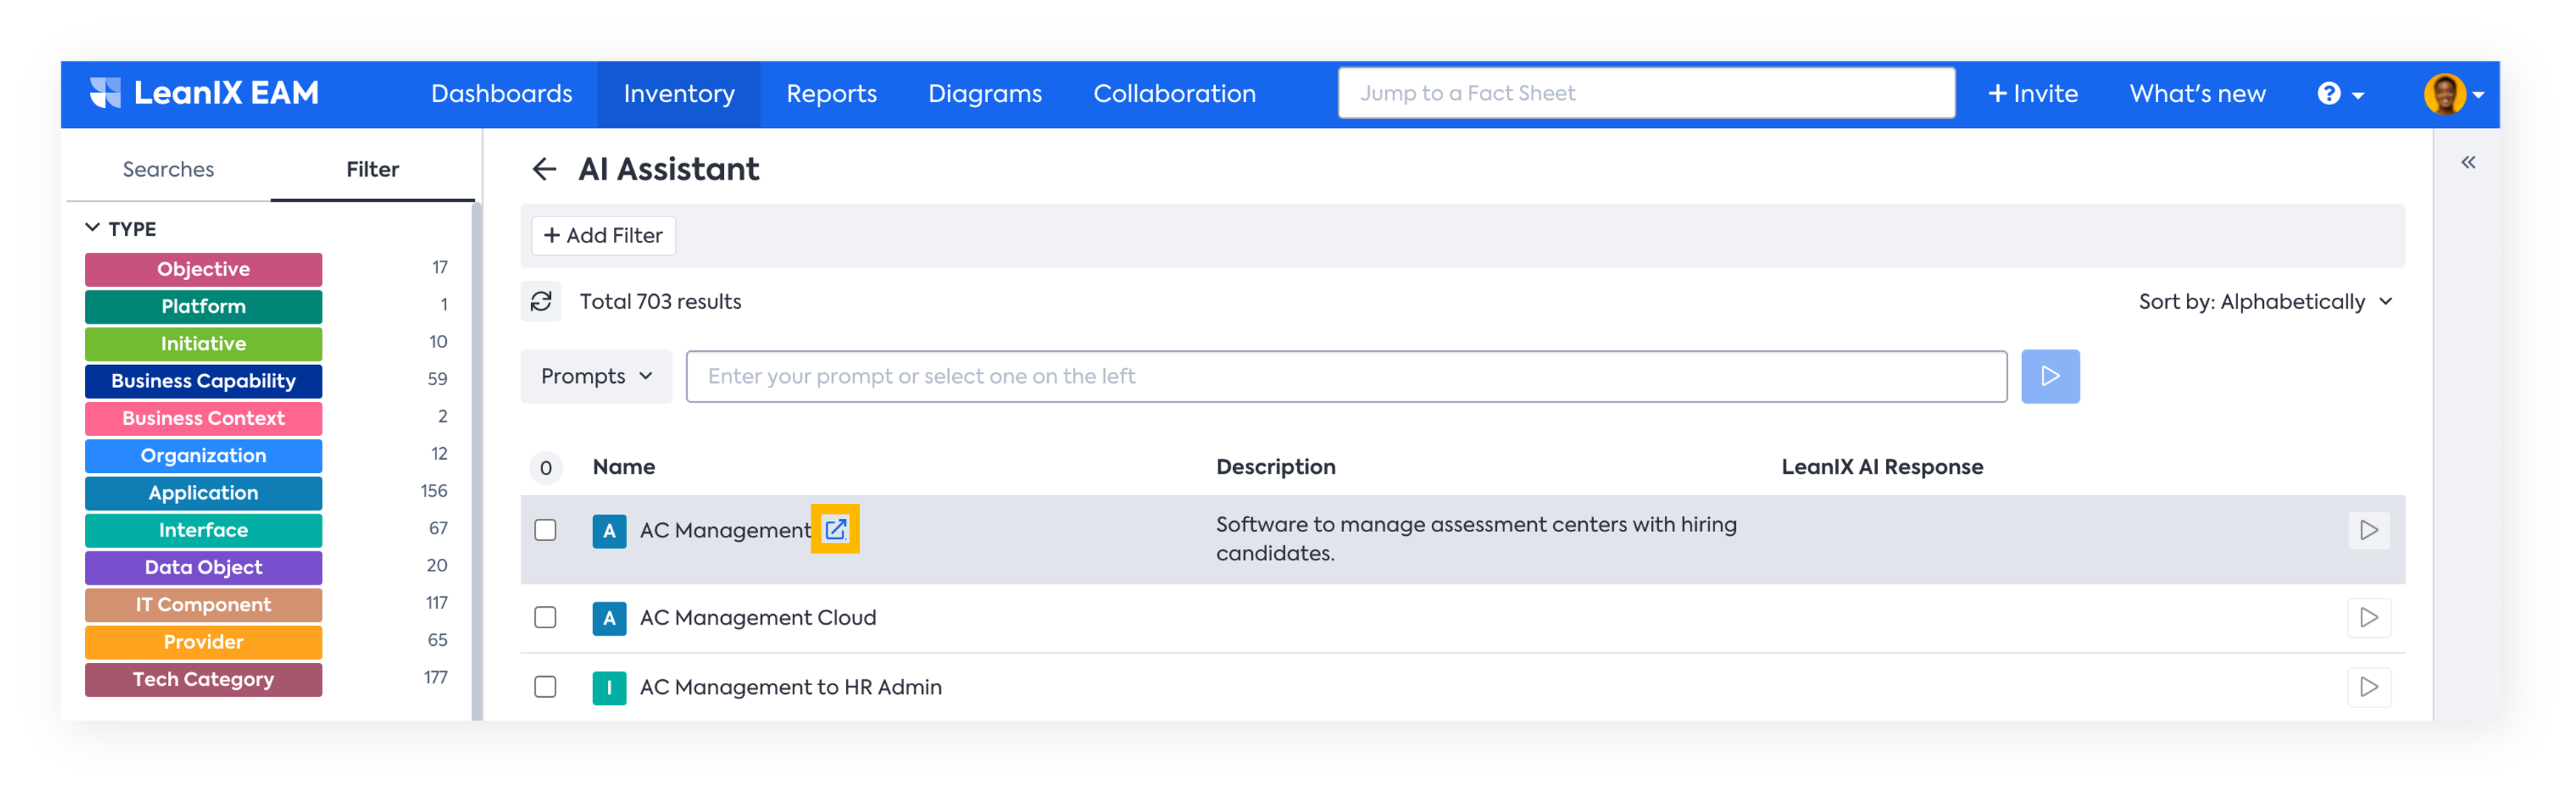Viewport: 2576px width, 796px height.
Task: Filter by Provider type
Action: [203, 642]
